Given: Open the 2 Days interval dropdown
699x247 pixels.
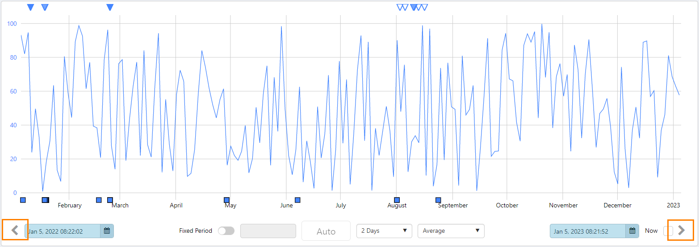Looking at the screenshot, I should pyautogui.click(x=384, y=231).
